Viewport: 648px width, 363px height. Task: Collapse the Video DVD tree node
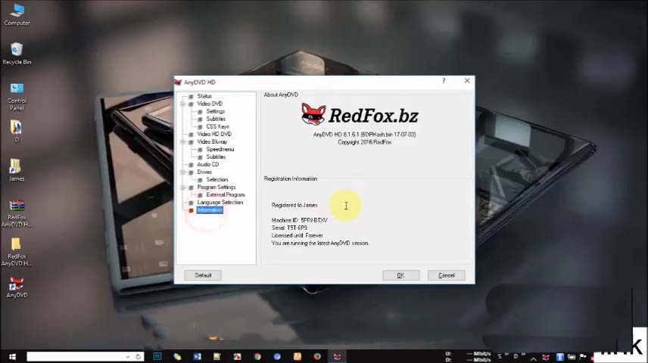(182, 104)
